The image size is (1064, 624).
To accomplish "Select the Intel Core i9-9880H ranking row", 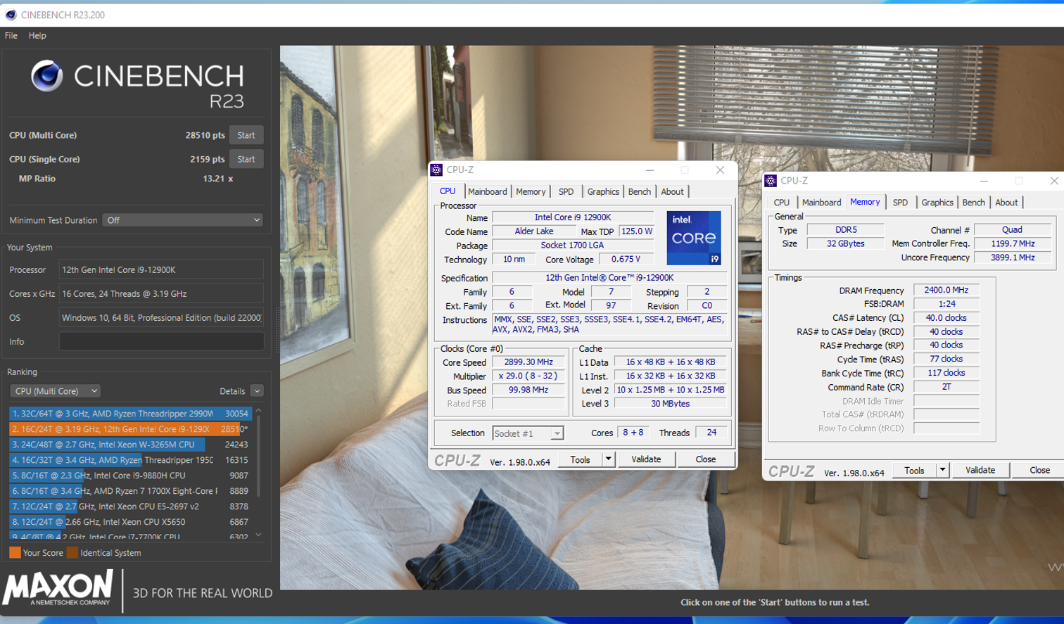I will (x=131, y=476).
